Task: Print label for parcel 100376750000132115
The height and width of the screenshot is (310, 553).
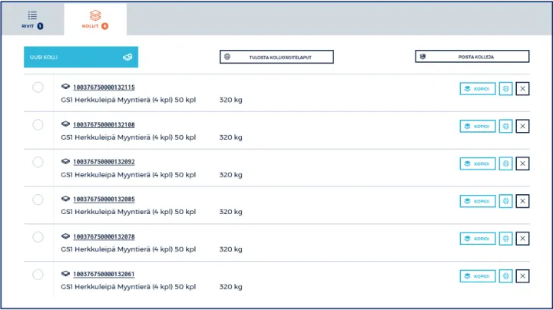Action: tap(505, 89)
